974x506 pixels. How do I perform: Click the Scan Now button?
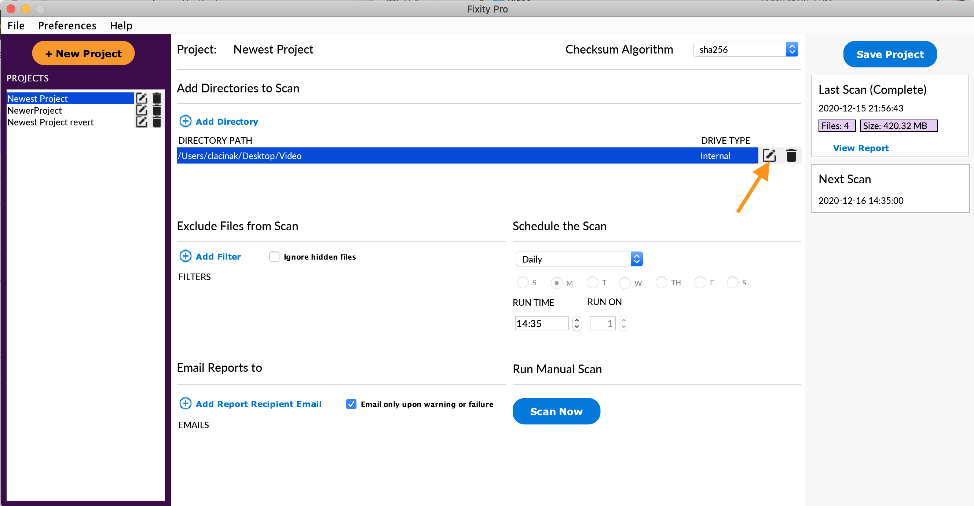coord(556,411)
